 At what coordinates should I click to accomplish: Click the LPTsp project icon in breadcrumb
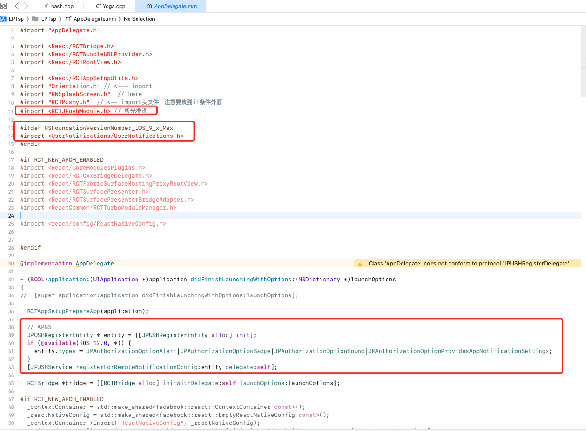(4, 19)
